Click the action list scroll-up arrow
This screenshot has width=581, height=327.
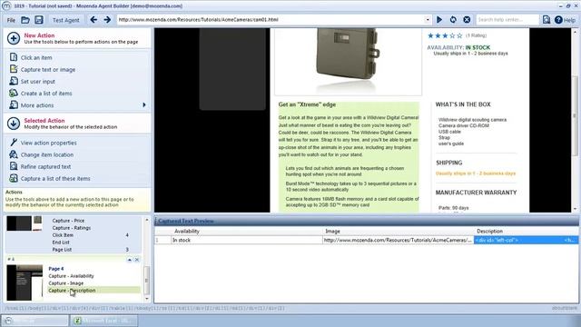coord(147,220)
